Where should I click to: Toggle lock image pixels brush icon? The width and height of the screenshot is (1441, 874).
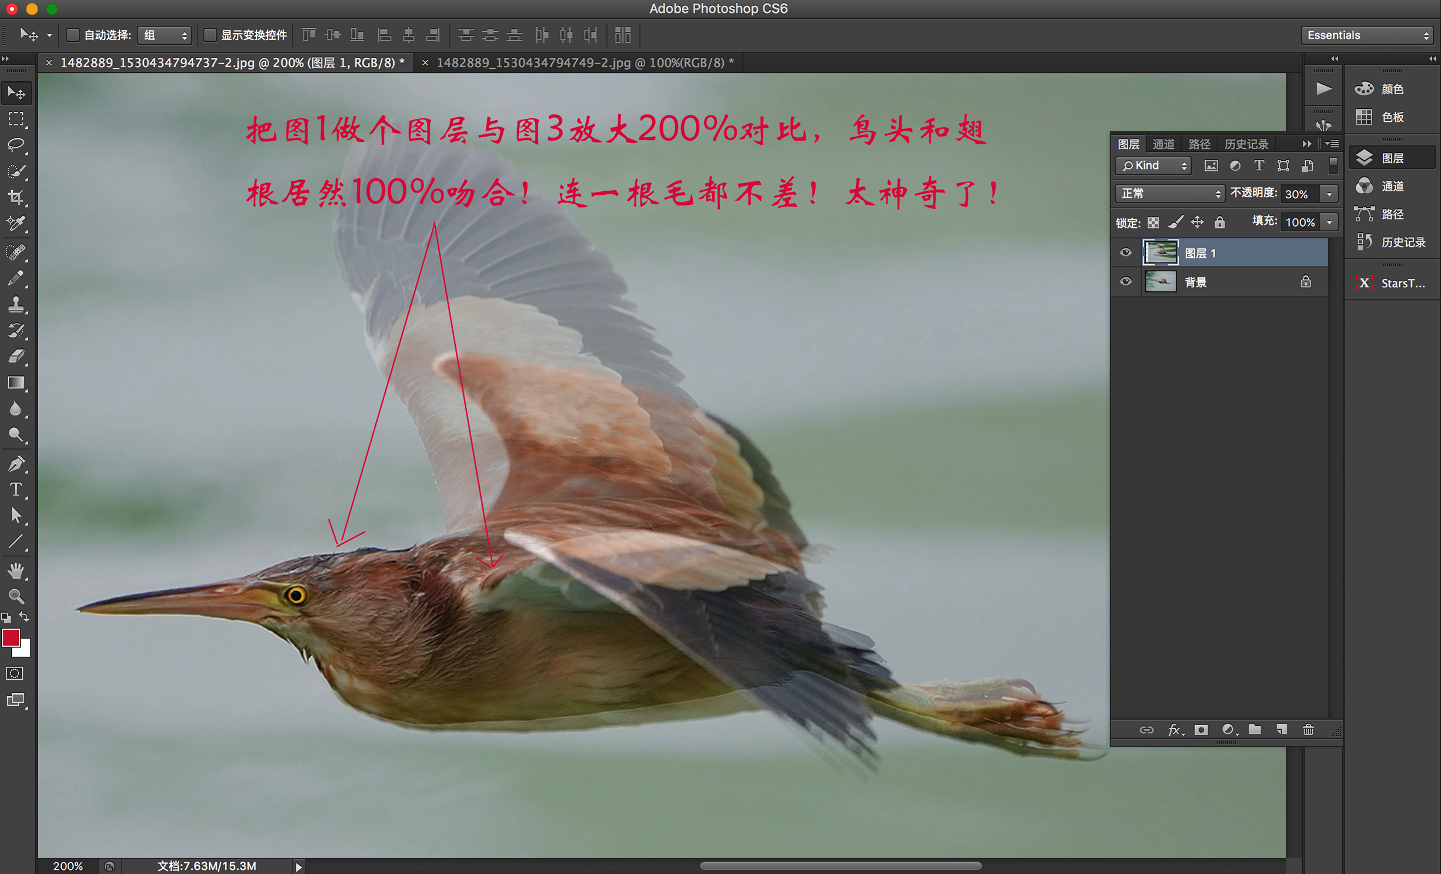1175,222
